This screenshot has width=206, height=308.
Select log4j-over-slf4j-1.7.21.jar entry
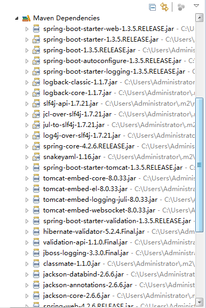click(82, 136)
